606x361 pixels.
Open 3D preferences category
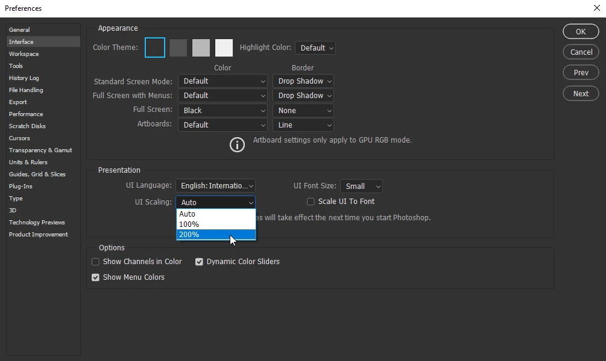pyautogui.click(x=43, y=210)
